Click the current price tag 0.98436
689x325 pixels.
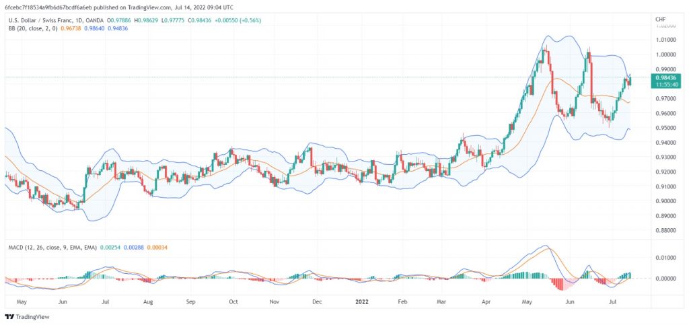pyautogui.click(x=667, y=77)
